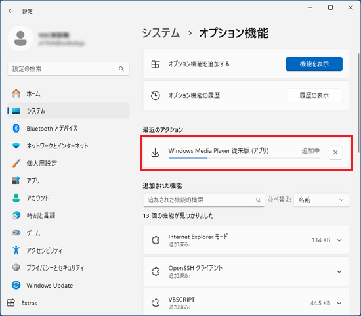Click the VBSCRIPT gear icon
The height and width of the screenshot is (316, 361).
click(156, 303)
